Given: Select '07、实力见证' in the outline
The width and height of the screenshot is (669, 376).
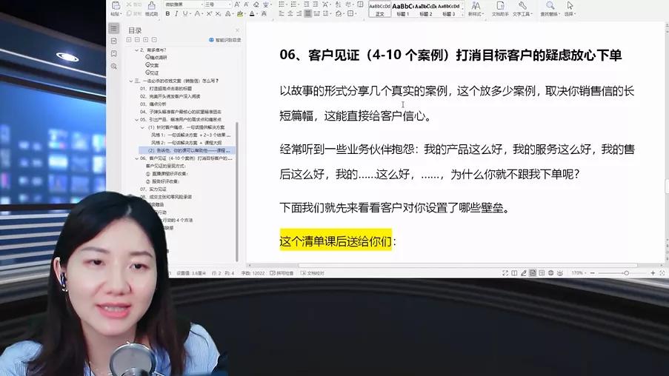Looking at the screenshot, I should [153, 189].
